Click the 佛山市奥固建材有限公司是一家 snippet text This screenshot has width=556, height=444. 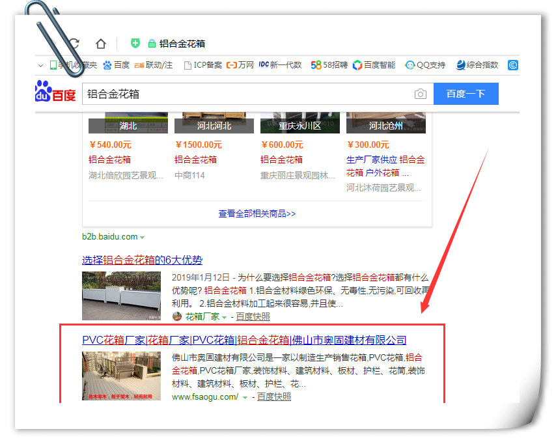[299, 370]
